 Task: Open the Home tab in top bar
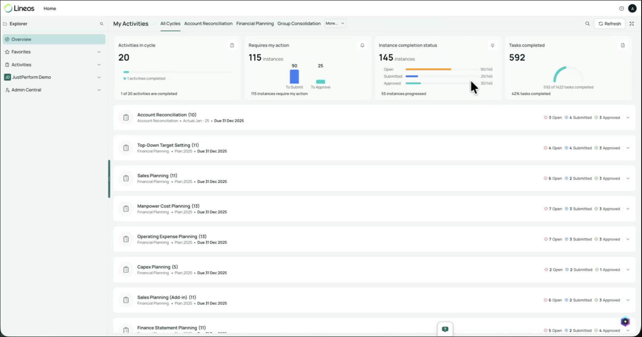point(50,8)
